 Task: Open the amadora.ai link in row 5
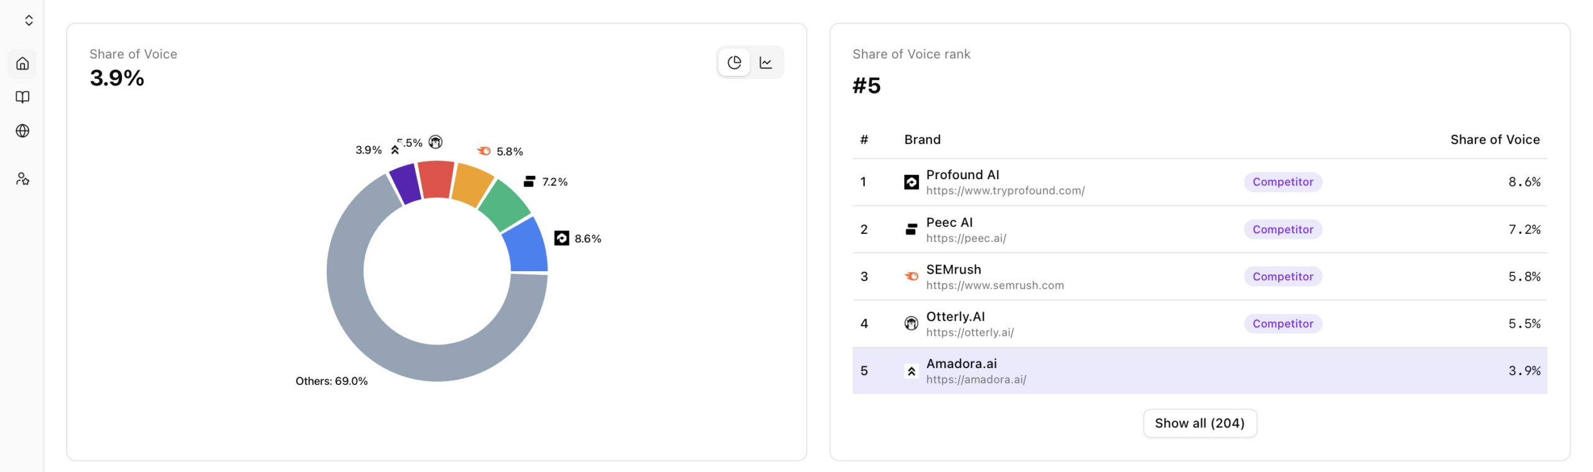pyautogui.click(x=976, y=379)
